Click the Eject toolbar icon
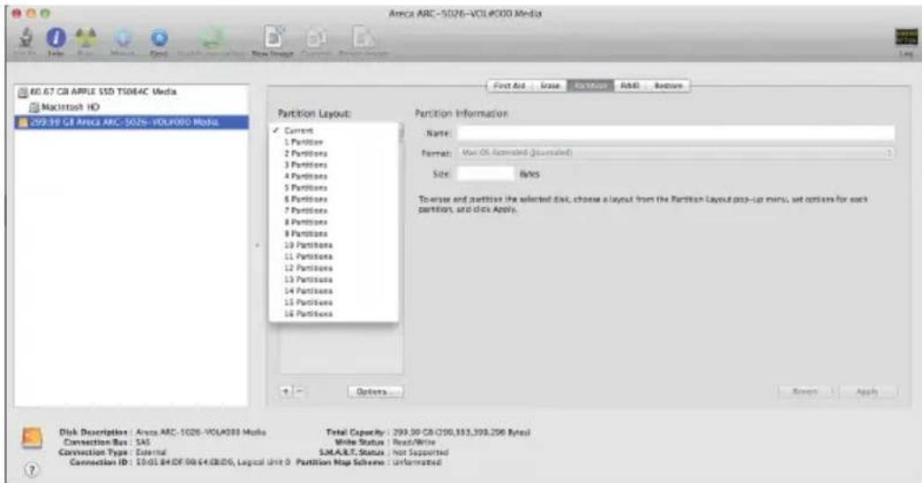The width and height of the screenshot is (922, 483). [159, 39]
